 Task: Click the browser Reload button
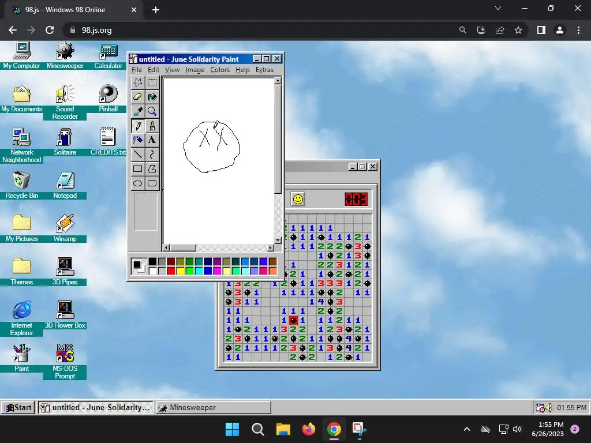point(50,30)
